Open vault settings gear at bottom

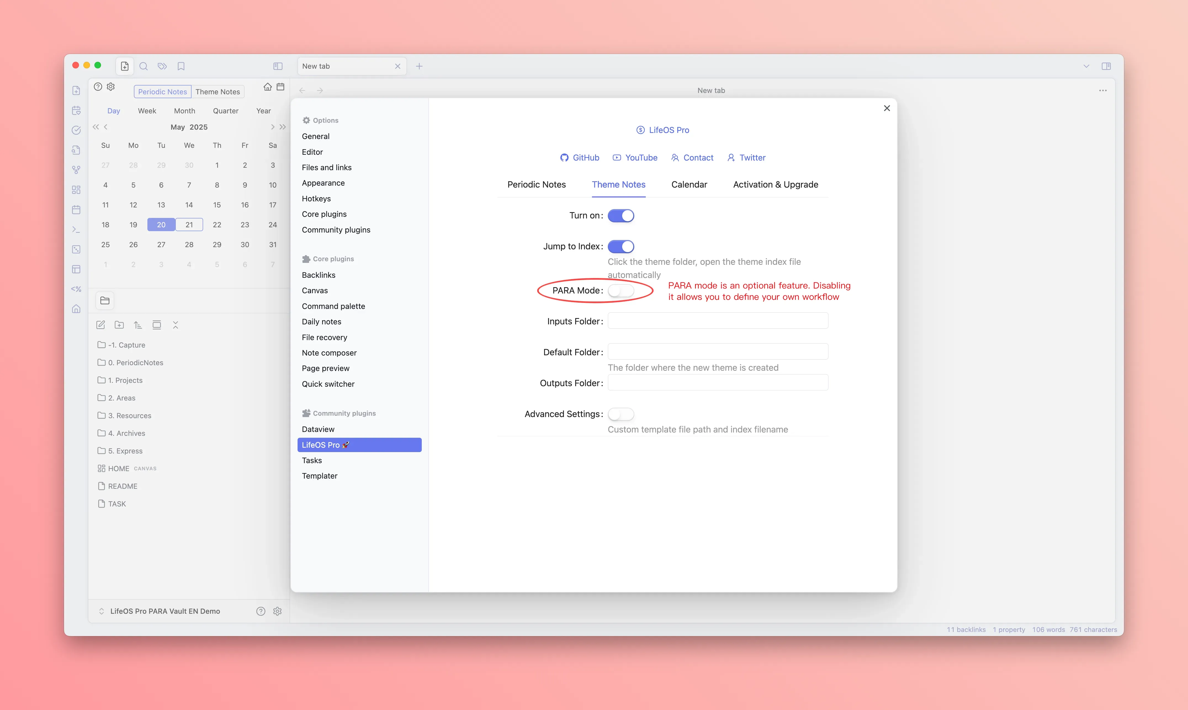point(277,611)
